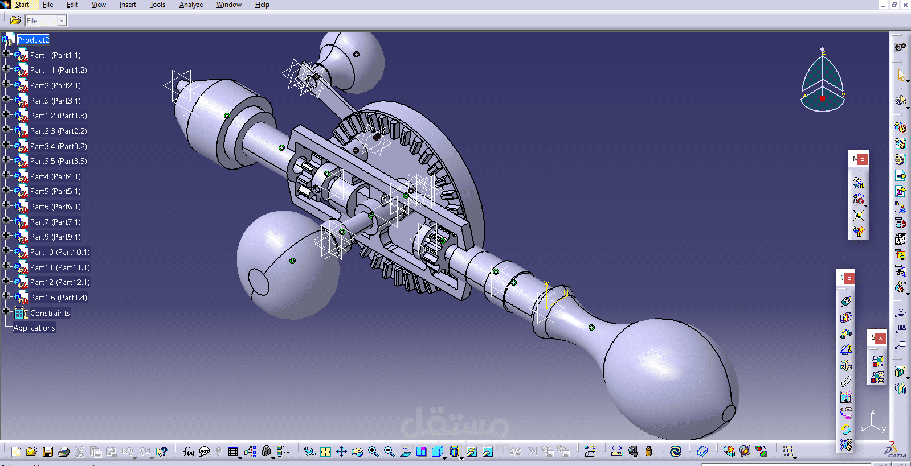Viewport: 911px width, 466px height.
Task: Click the Zoom In magnifier
Action: click(x=373, y=452)
